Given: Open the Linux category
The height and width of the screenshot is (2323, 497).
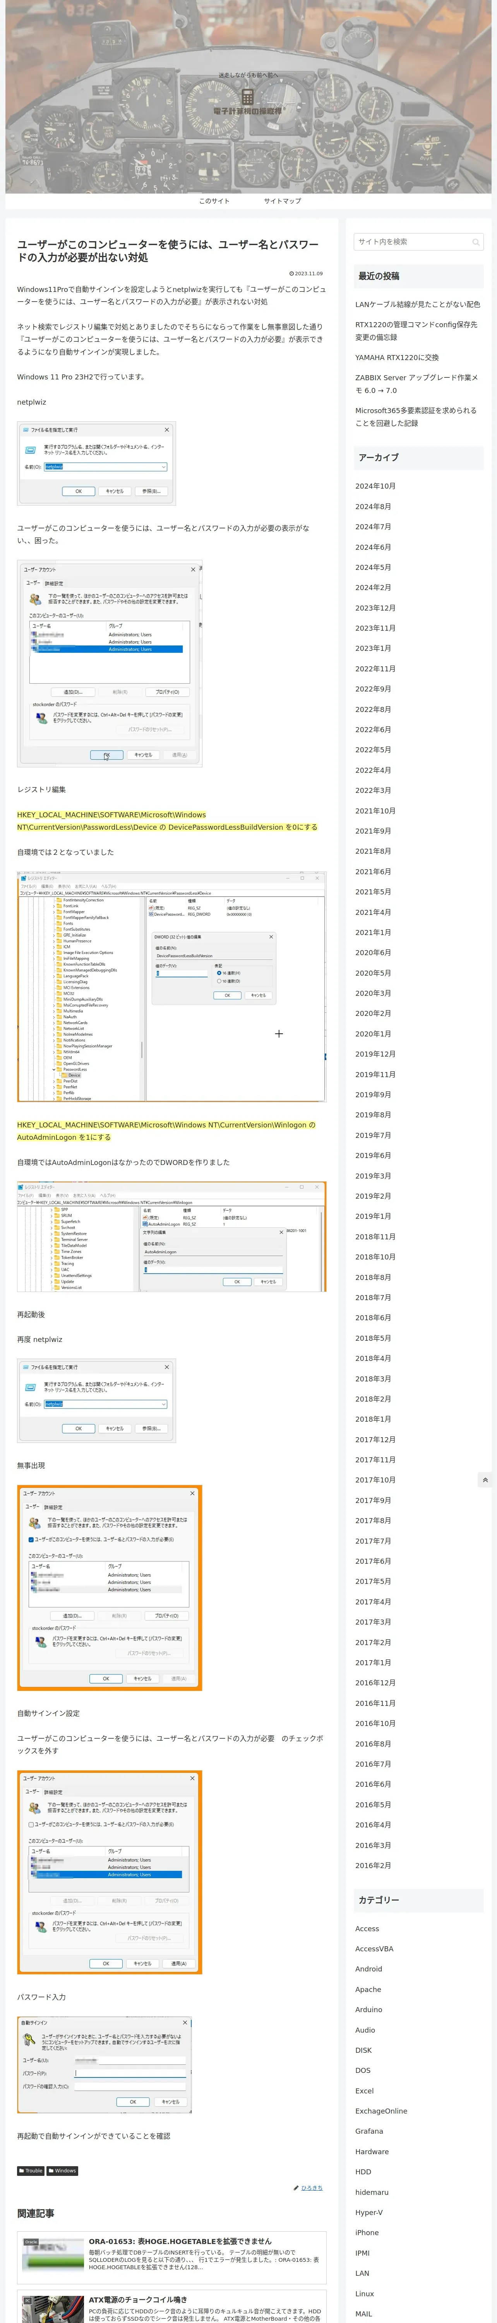Looking at the screenshot, I should click(x=364, y=2293).
